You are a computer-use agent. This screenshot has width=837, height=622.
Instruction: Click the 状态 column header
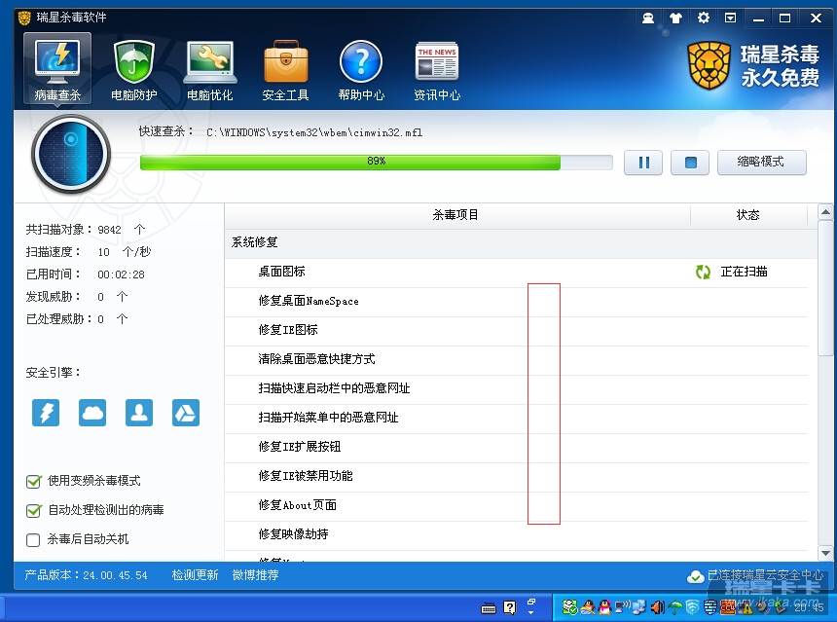(x=747, y=215)
